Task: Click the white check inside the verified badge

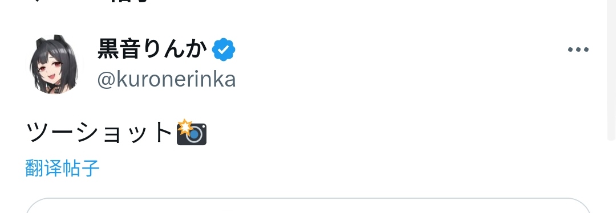Action: 224,50
